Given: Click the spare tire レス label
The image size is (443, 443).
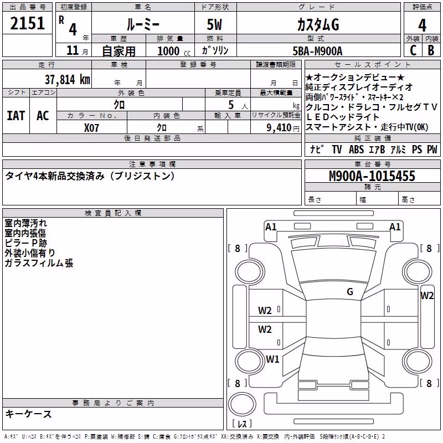Looking at the screenshot, I should pos(242,424).
